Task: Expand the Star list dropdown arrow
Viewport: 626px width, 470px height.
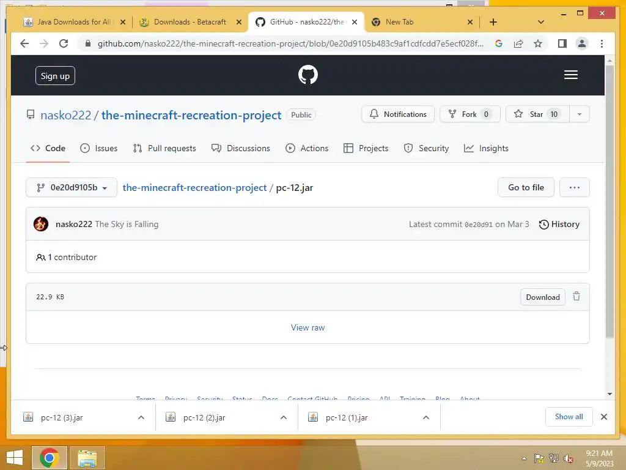Action: (x=580, y=114)
